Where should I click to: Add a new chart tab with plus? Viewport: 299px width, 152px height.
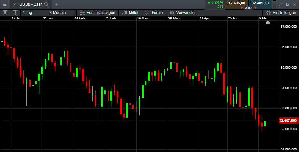tap(57, 4)
